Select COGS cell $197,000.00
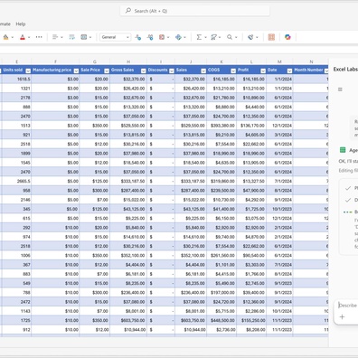Image resolution: width=358 pixels, height=358 pixels. pyautogui.click(x=221, y=292)
